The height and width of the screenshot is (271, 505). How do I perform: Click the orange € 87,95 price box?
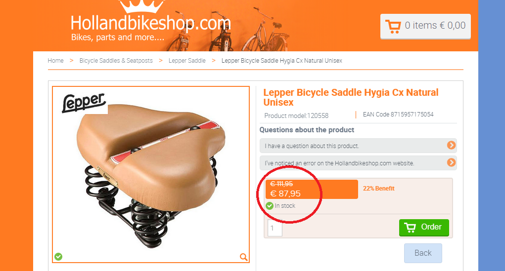[x=312, y=189]
